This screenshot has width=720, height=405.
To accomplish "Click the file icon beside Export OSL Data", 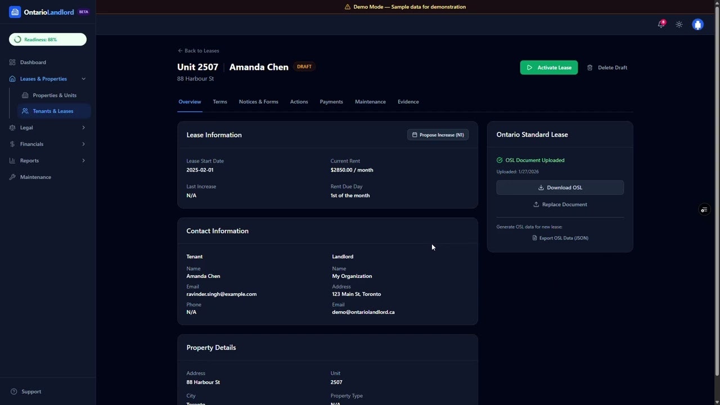I will tap(535, 238).
